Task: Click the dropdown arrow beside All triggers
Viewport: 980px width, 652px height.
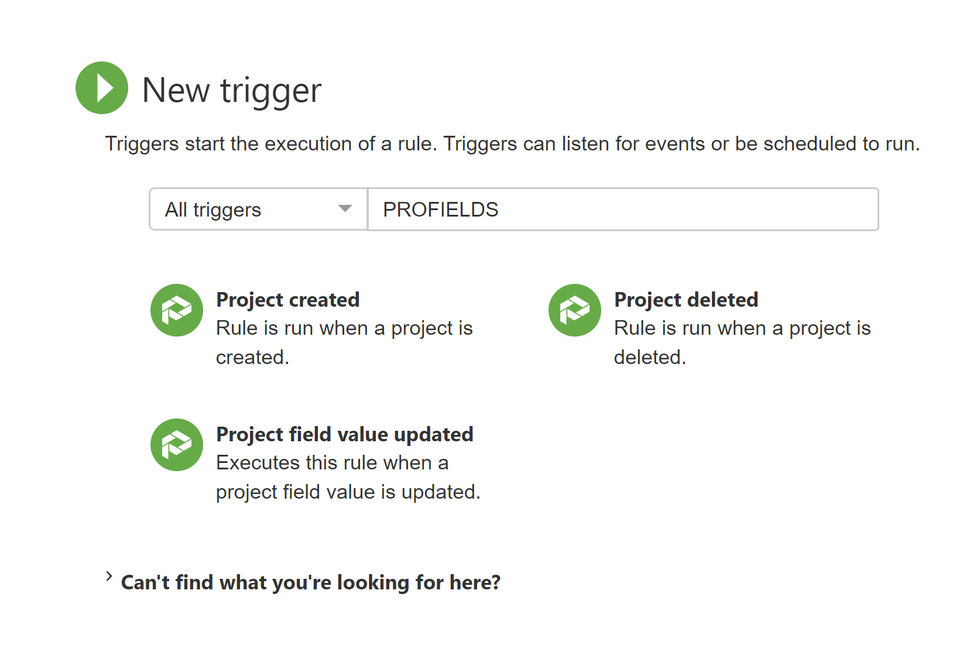Action: click(x=345, y=209)
